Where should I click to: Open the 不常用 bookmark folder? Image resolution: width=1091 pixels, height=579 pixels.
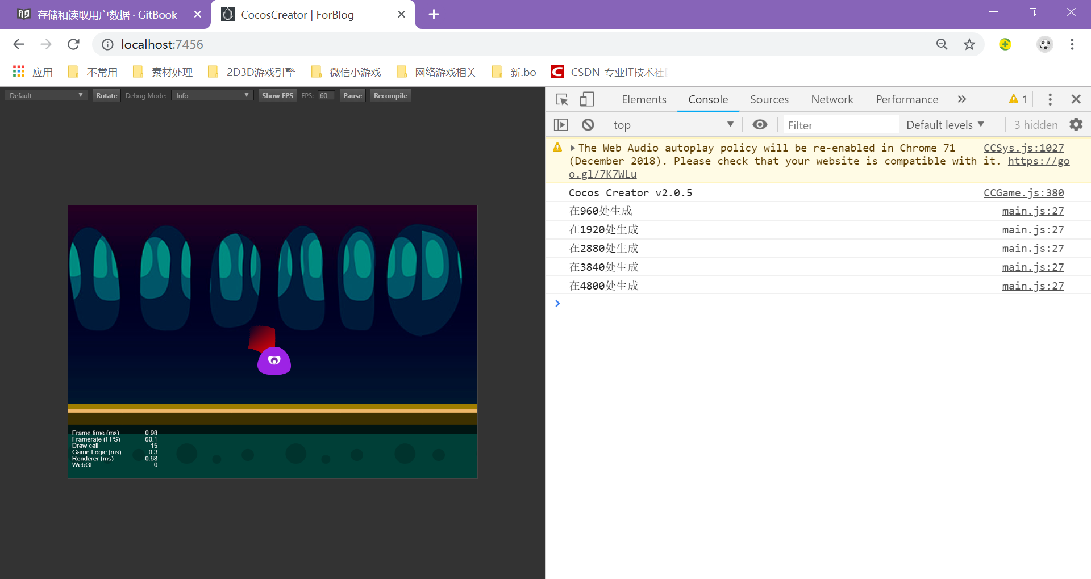93,72
